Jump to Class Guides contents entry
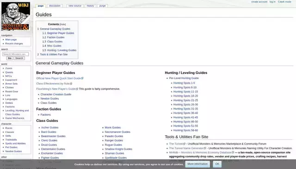The image size is (296, 169). click(x=55, y=42)
